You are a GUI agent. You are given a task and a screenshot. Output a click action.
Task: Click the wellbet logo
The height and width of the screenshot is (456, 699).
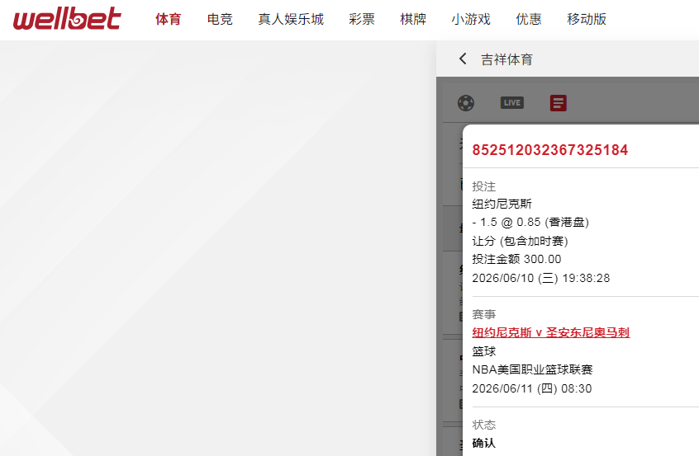[67, 19]
